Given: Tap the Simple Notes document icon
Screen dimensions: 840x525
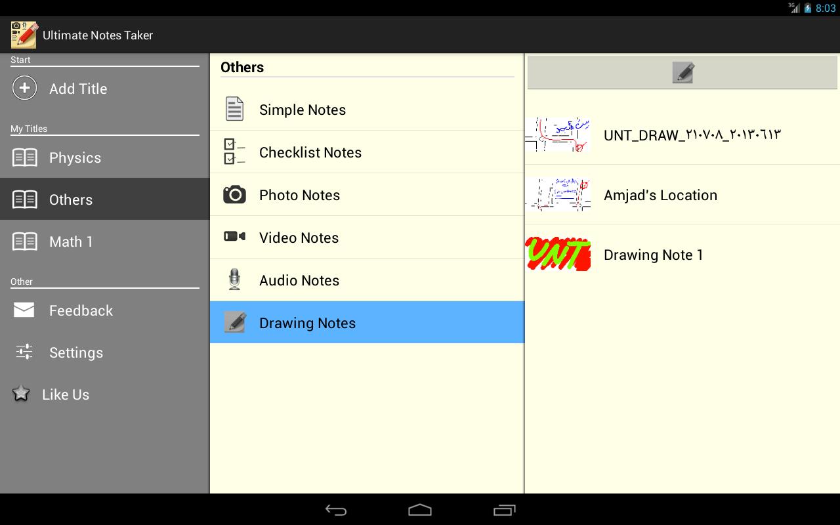Looking at the screenshot, I should [x=234, y=109].
